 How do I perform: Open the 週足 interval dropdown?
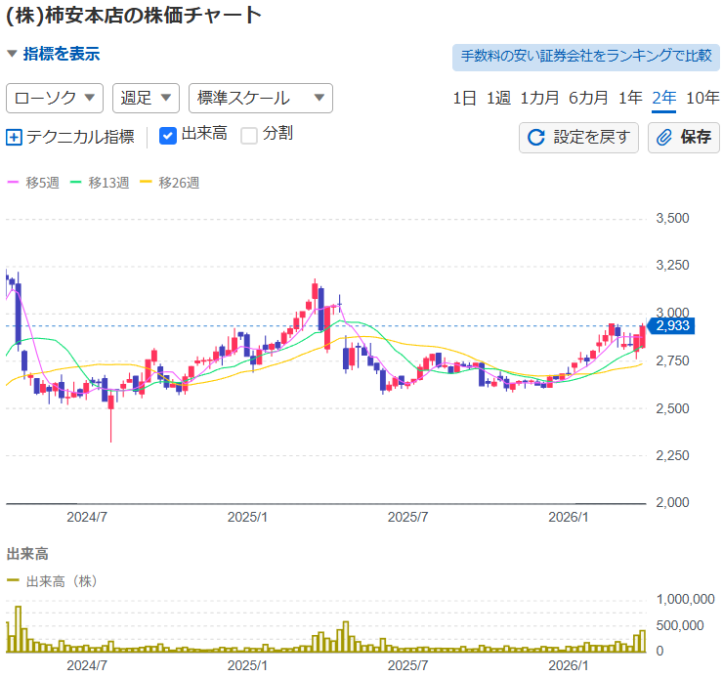[x=146, y=98]
